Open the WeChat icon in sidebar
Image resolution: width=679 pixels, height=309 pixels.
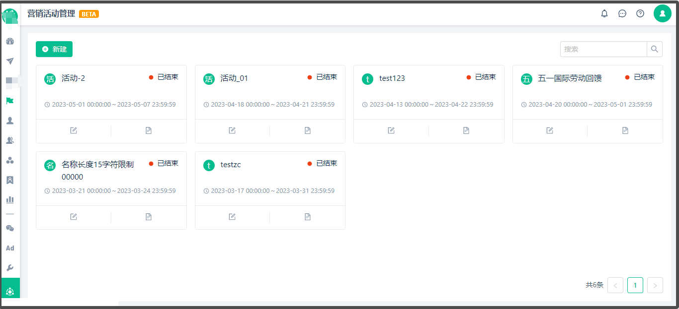[10, 228]
